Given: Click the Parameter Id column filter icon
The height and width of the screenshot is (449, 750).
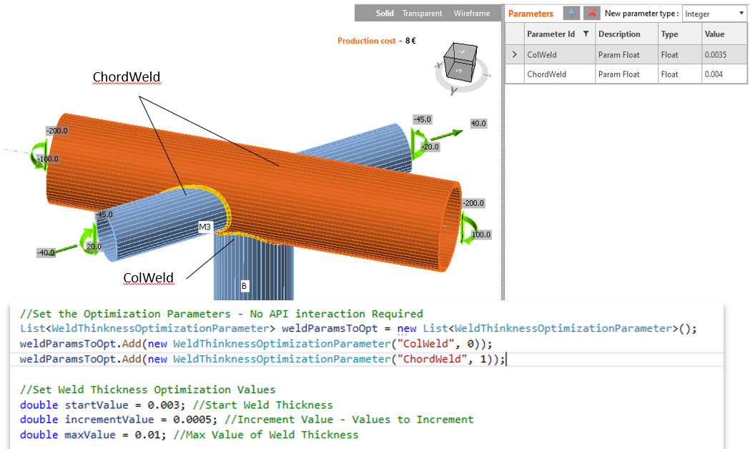Looking at the screenshot, I should (586, 34).
